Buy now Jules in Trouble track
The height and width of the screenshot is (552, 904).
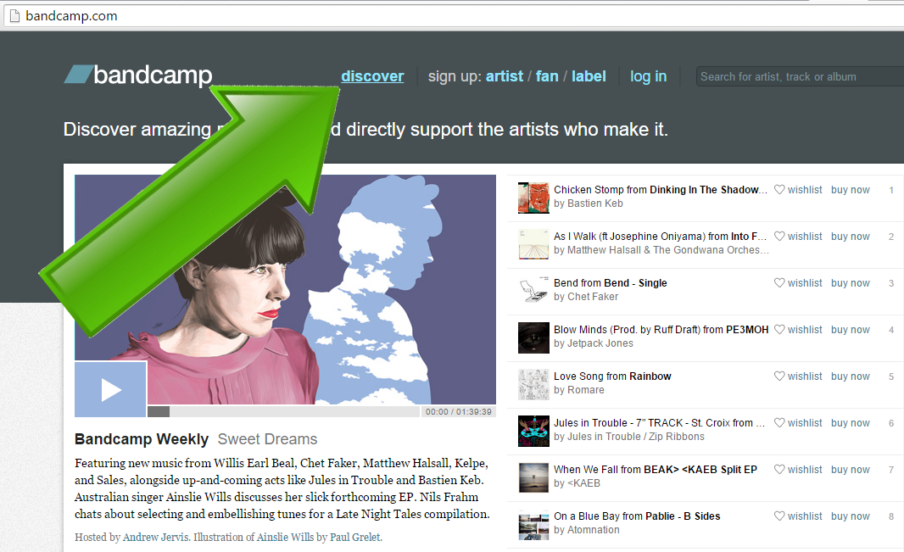click(x=850, y=423)
